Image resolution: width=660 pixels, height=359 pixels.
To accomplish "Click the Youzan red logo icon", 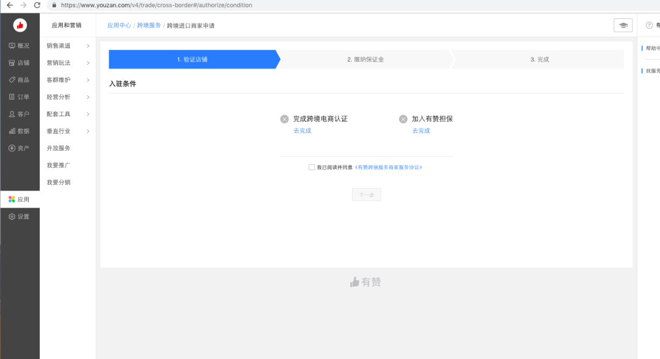I will [x=20, y=25].
